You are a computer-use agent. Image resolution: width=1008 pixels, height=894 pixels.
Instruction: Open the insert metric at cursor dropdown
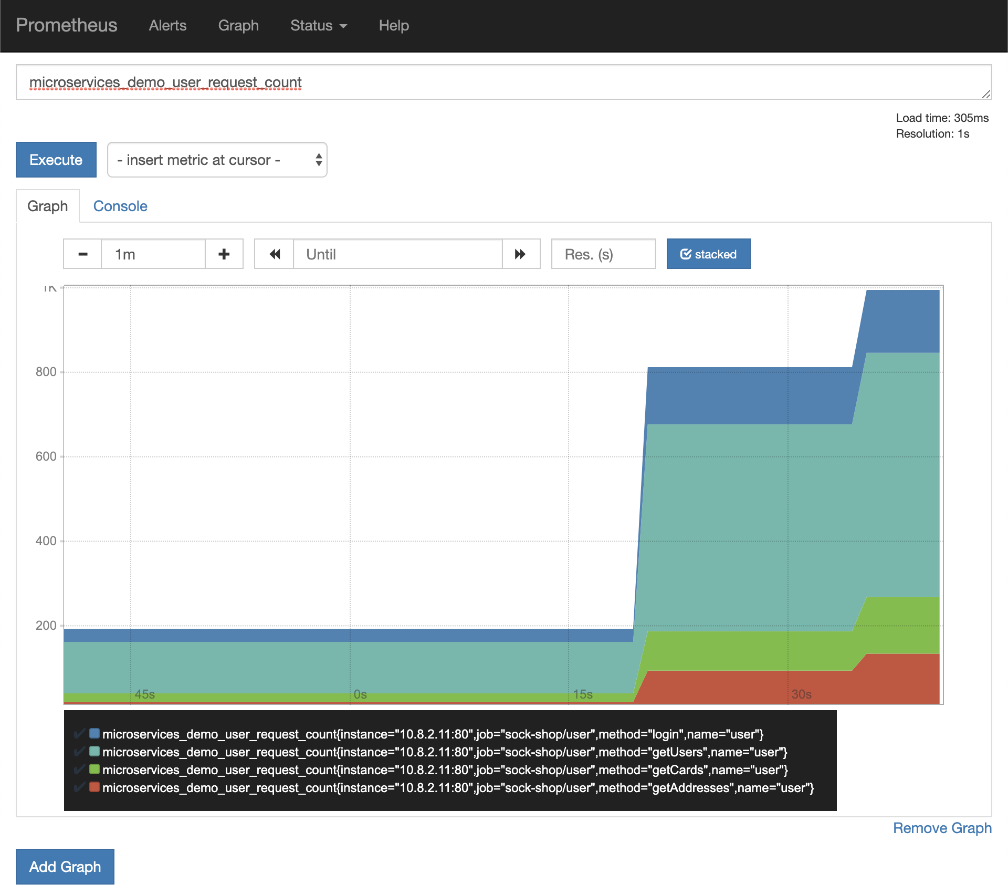click(x=217, y=160)
